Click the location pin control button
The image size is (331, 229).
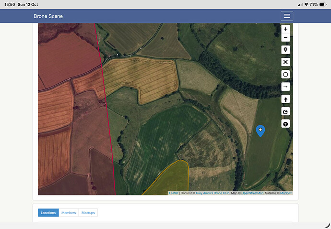285,50
